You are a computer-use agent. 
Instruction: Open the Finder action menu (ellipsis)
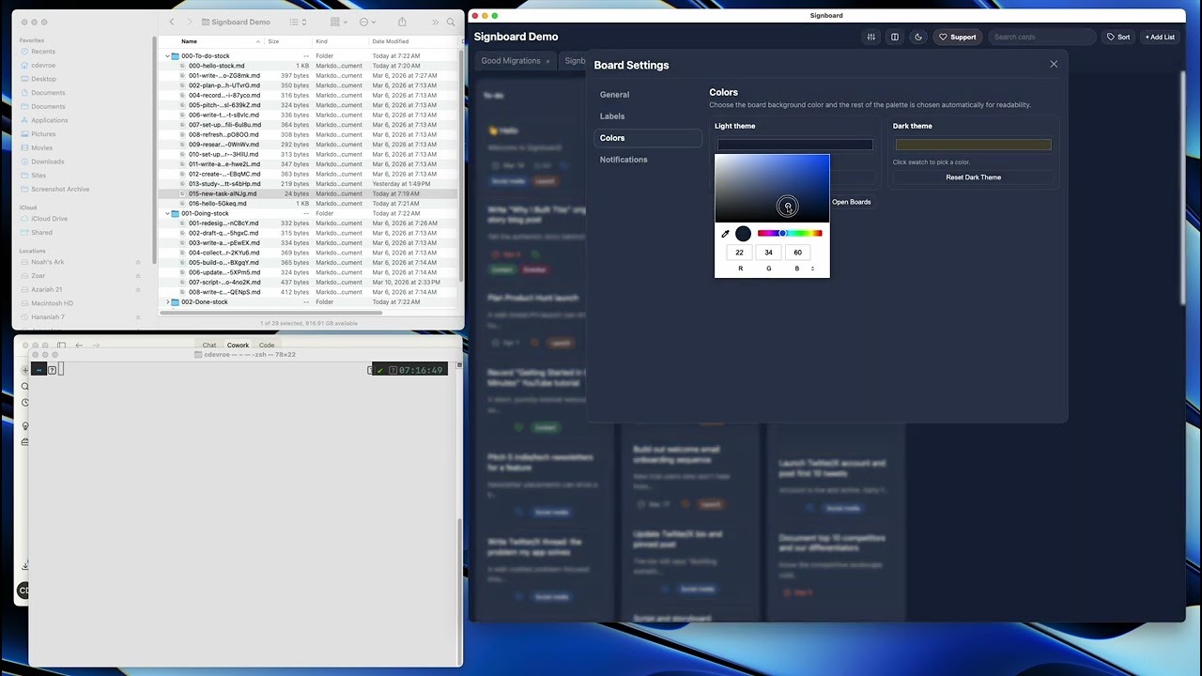tap(367, 22)
